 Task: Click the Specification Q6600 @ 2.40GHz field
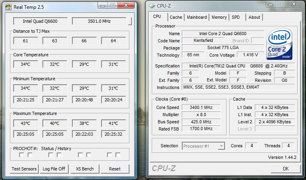[x=238, y=66]
